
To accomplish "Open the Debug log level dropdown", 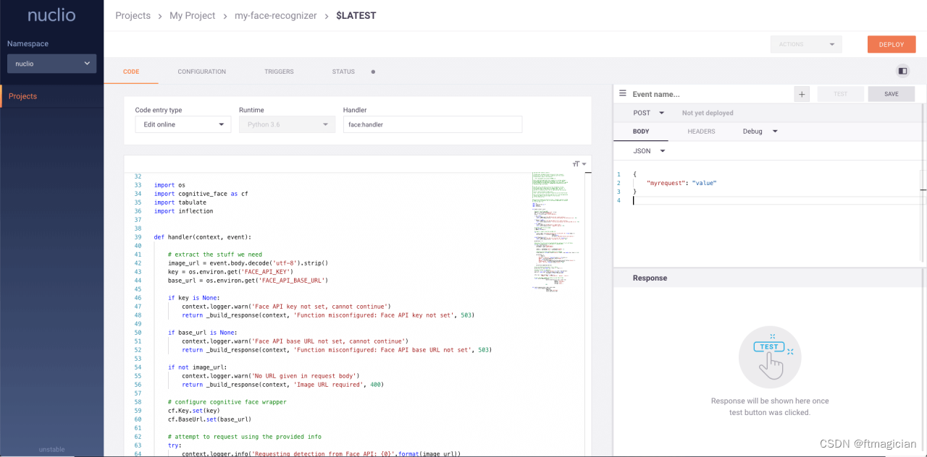I will point(760,132).
